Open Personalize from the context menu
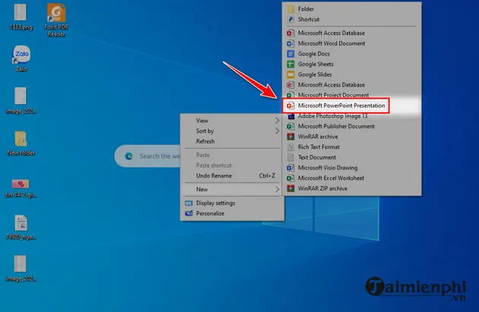Image resolution: width=479 pixels, height=312 pixels. [x=232, y=213]
